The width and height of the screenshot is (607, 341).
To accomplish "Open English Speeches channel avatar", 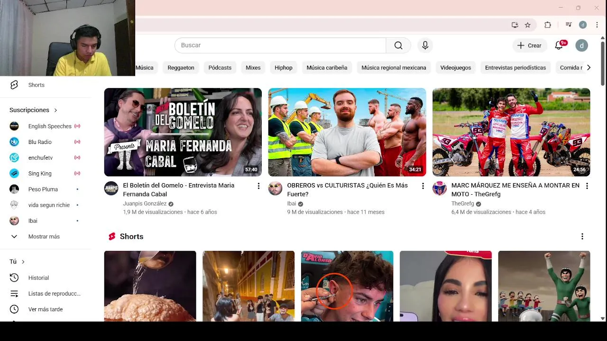I will pos(14,126).
